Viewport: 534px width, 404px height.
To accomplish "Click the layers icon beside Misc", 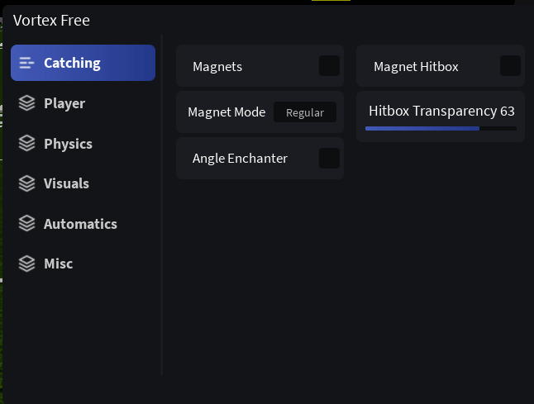I will pyautogui.click(x=27, y=264).
